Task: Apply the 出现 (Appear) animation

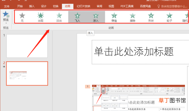Action: click(x=41, y=17)
